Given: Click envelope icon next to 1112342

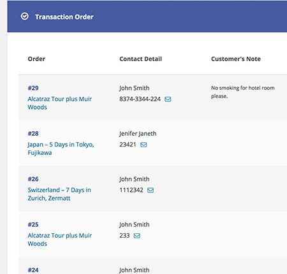Looking at the screenshot, I should click(x=151, y=190).
